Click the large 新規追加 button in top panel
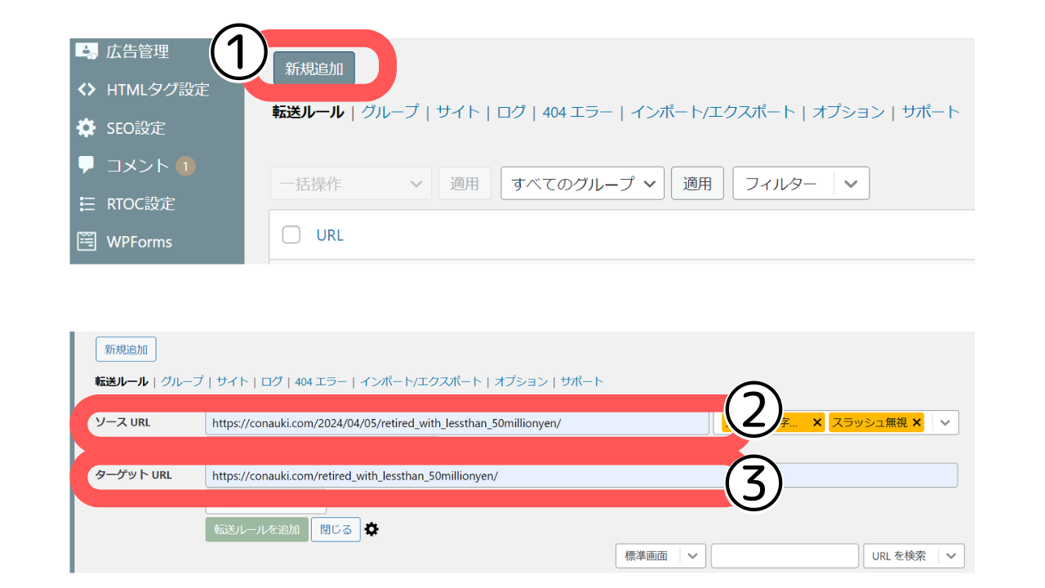Screen dimensions: 1045x588 (314, 69)
